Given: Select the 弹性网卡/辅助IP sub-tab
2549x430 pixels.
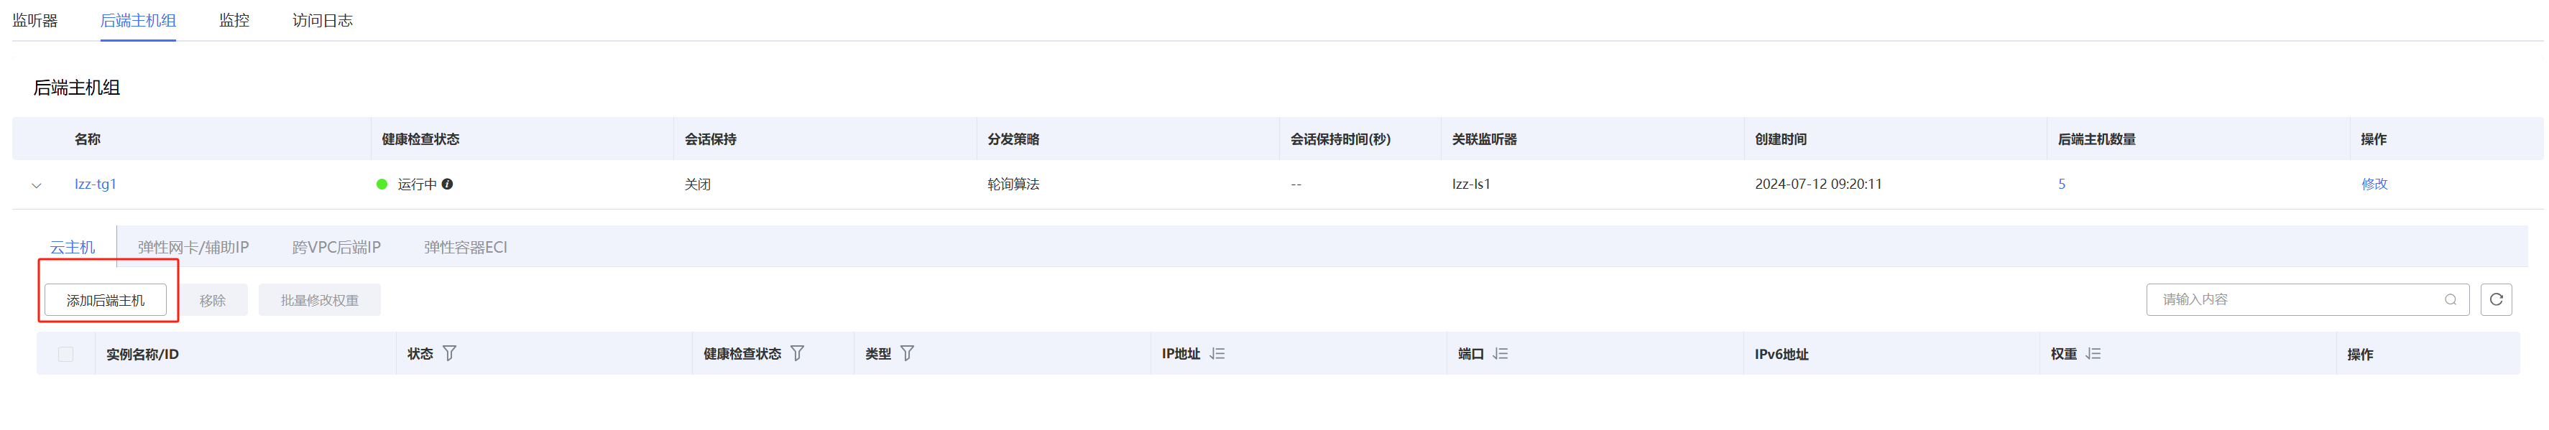Looking at the screenshot, I should point(193,247).
